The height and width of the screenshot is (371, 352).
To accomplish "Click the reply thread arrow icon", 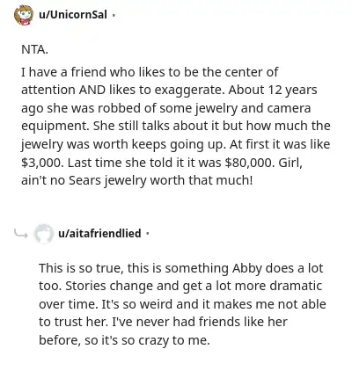I will [21, 234].
